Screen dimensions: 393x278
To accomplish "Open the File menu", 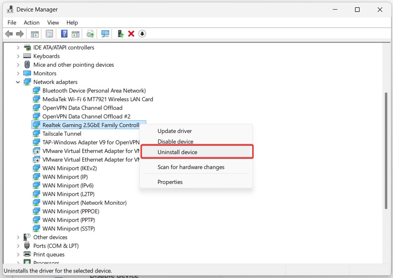I will click(12, 23).
